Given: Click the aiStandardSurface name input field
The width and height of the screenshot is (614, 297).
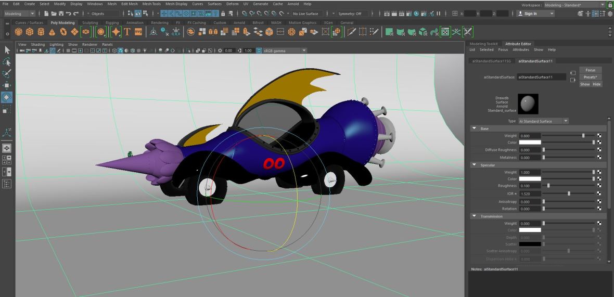Looking at the screenshot, I should pyautogui.click(x=541, y=77).
